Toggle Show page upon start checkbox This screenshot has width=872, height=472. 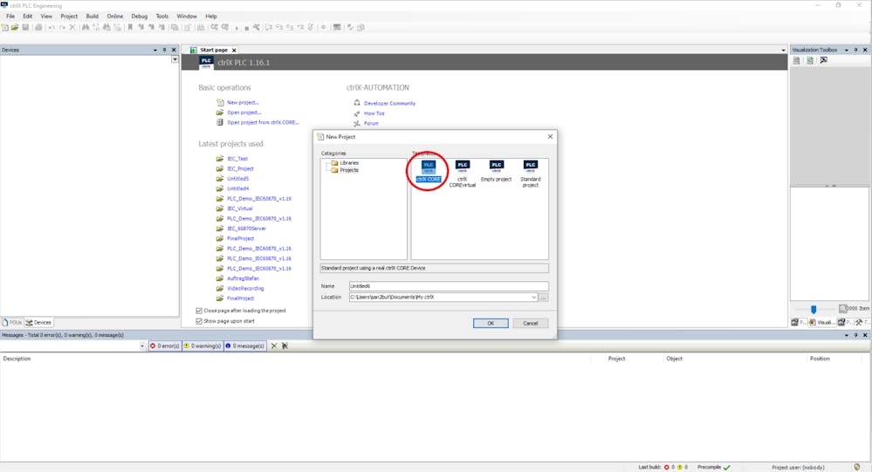[199, 321]
